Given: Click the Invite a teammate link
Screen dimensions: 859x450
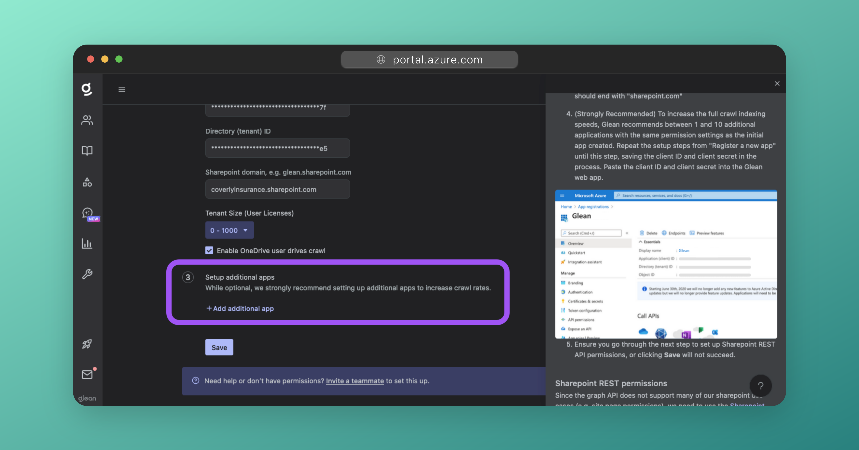Looking at the screenshot, I should (355, 381).
